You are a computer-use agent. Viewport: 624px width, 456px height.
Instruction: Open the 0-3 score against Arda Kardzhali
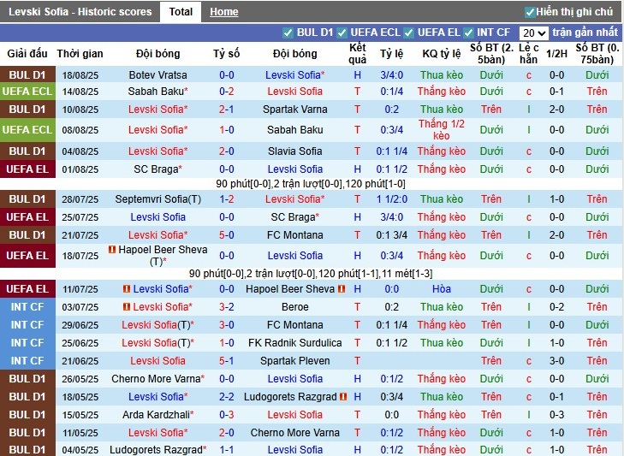(227, 415)
